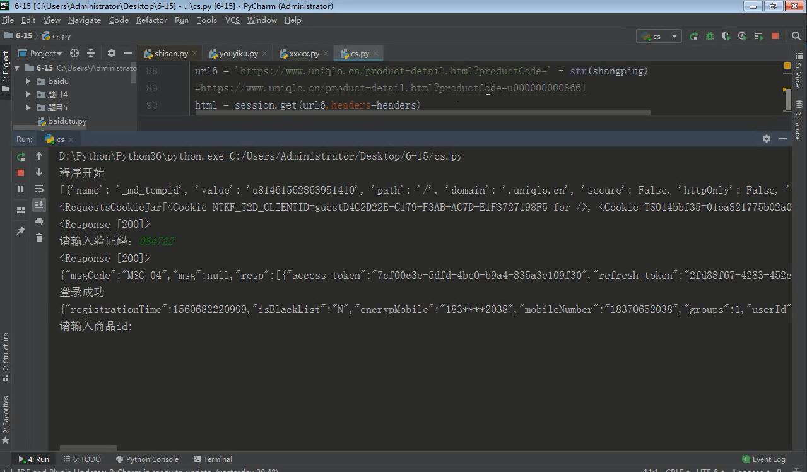Run cs with coverage

[x=726, y=37]
